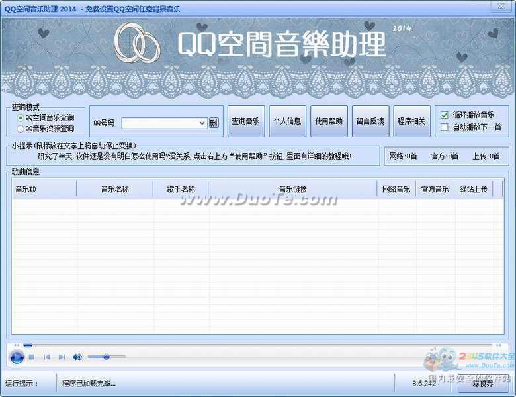This screenshot has height=397, width=516.
Task: Open 使用帮助 guide
Action: (x=329, y=121)
